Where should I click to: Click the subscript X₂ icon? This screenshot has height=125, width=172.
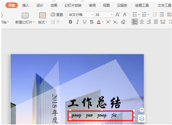115,22
